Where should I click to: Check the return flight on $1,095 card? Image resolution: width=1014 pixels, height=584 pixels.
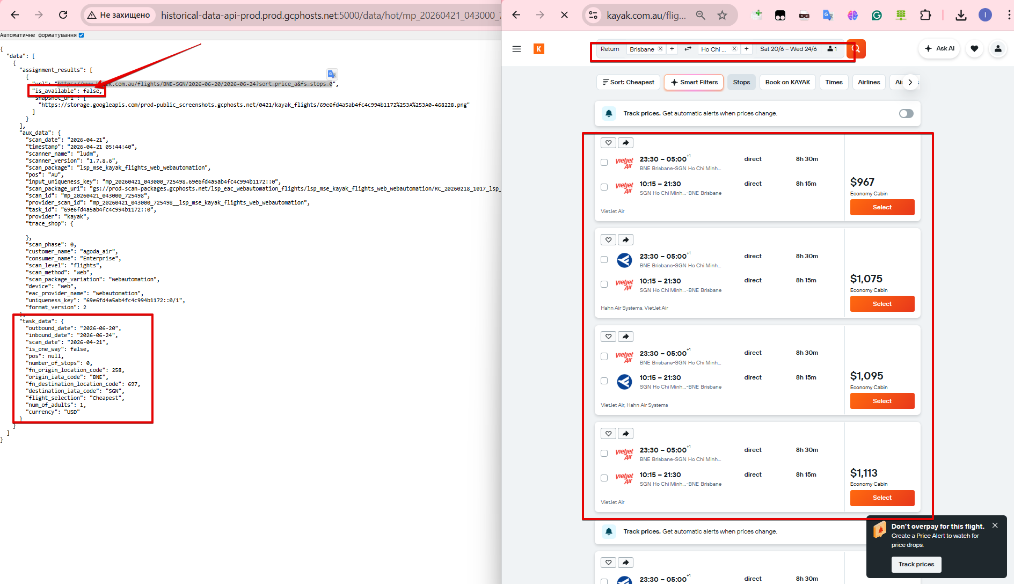pos(604,381)
